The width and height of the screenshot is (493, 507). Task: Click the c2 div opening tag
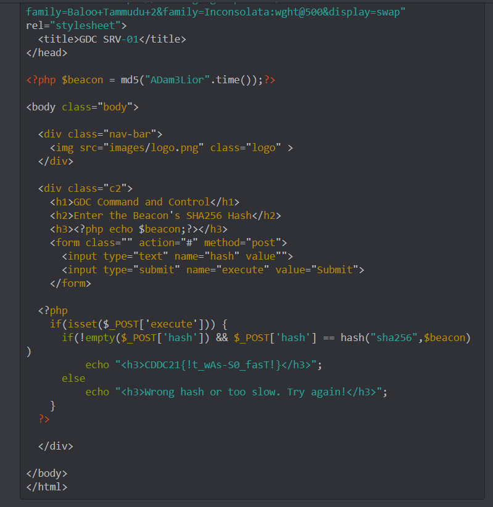point(85,188)
